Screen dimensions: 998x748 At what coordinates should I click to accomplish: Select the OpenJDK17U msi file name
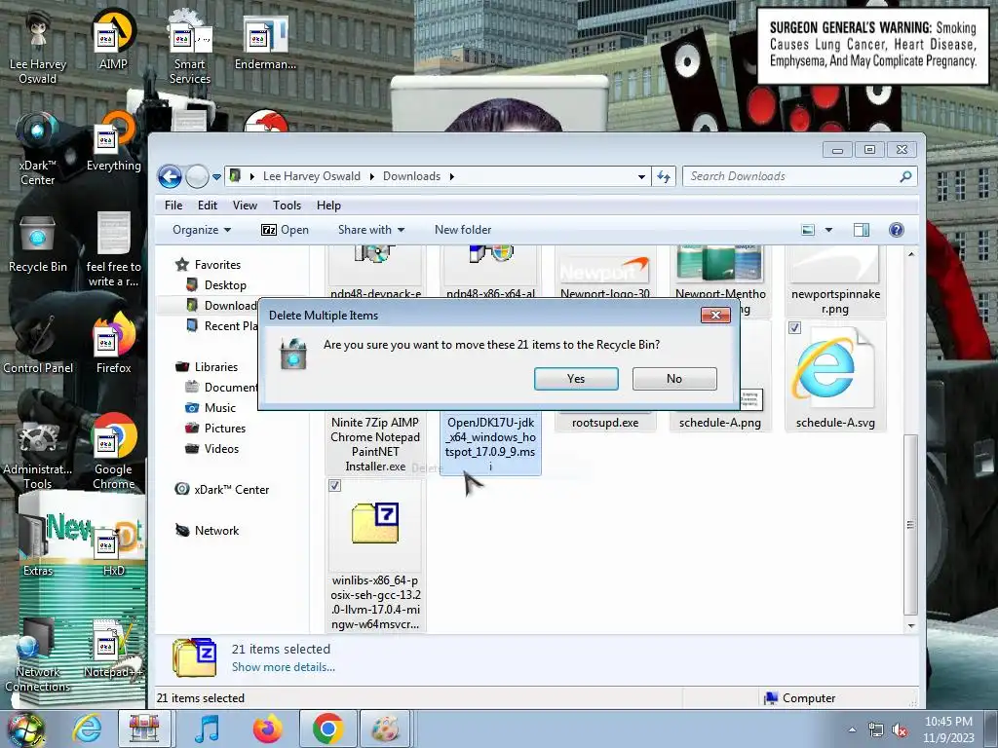coord(491,444)
